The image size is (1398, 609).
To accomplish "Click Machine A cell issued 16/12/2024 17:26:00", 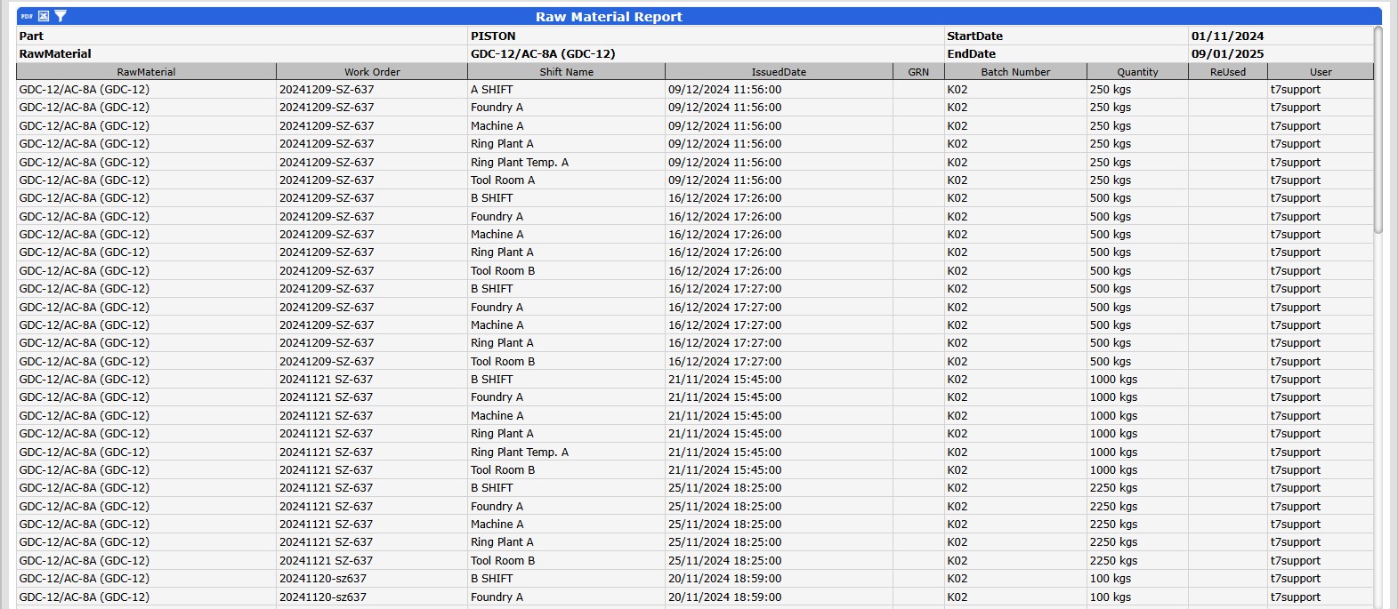I will coord(565,235).
